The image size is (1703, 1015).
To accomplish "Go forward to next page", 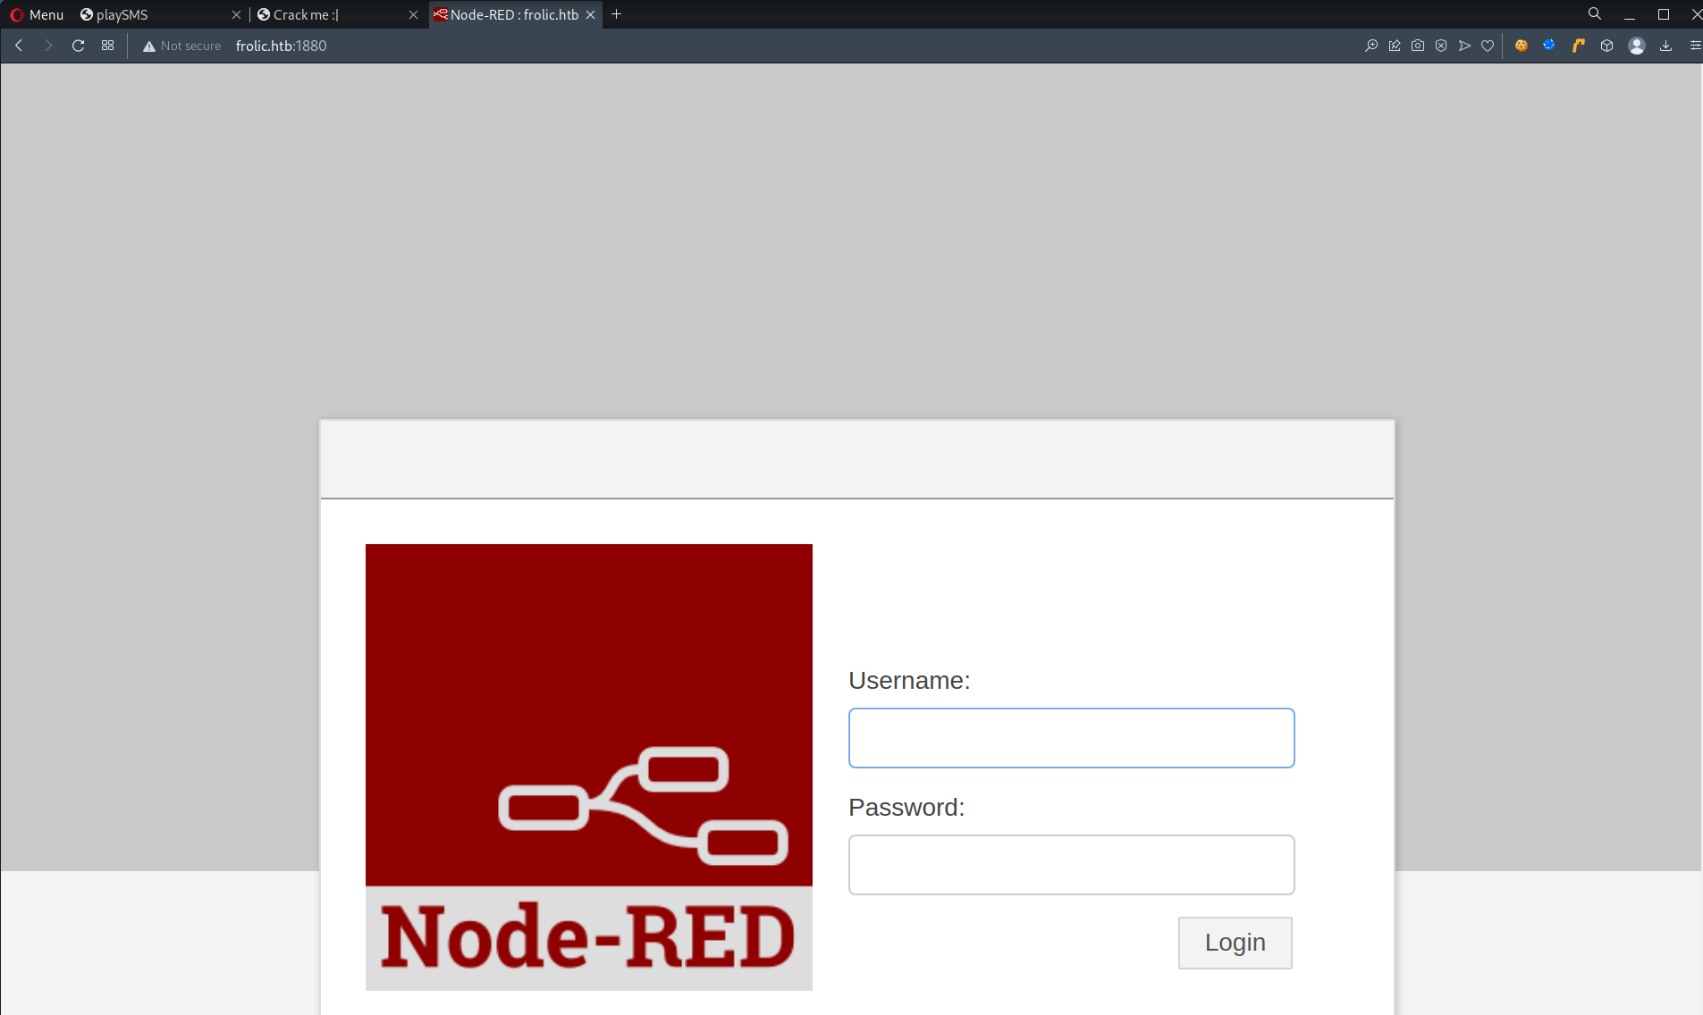I will pyautogui.click(x=48, y=46).
